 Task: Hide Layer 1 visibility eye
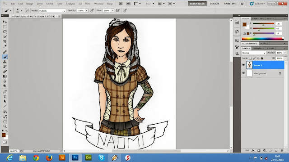tap(243, 65)
